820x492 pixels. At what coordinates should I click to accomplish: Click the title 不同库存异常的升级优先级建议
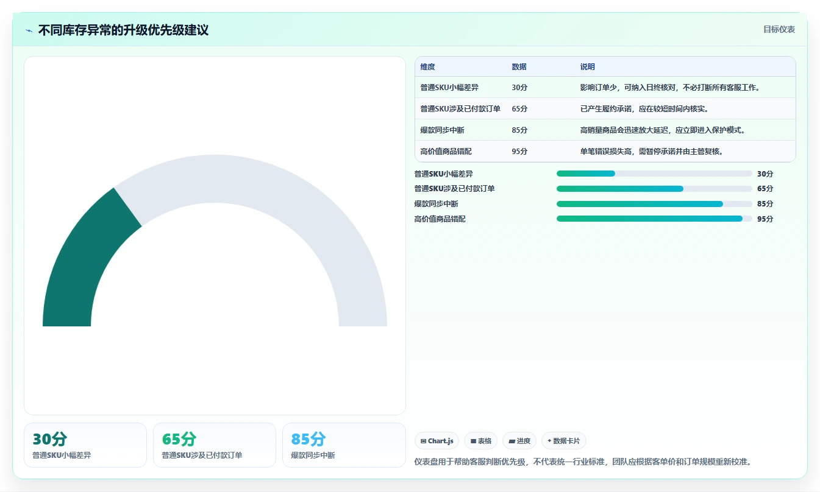[123, 30]
